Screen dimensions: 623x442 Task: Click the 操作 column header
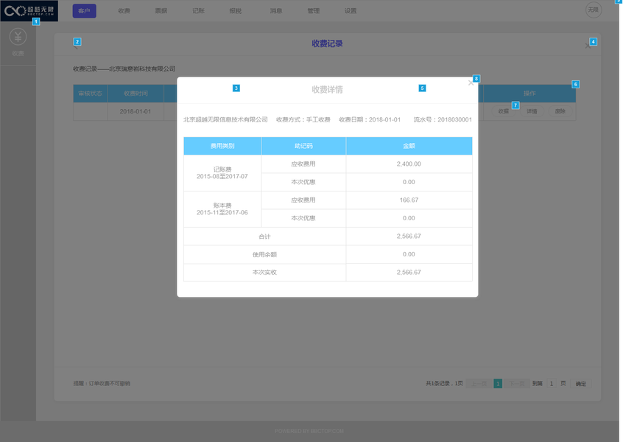pos(529,94)
